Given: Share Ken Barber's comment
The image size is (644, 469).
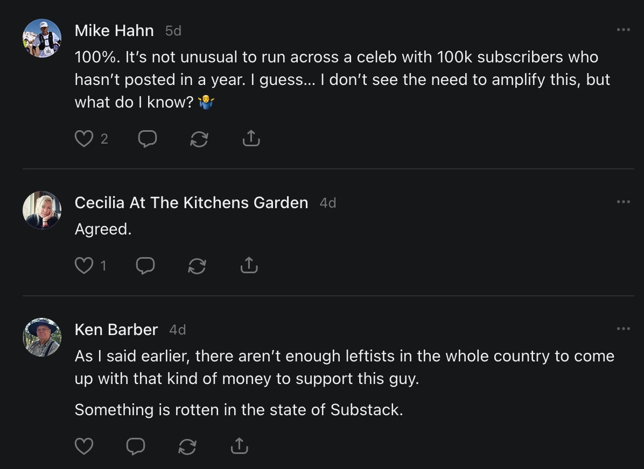Looking at the screenshot, I should (x=239, y=445).
